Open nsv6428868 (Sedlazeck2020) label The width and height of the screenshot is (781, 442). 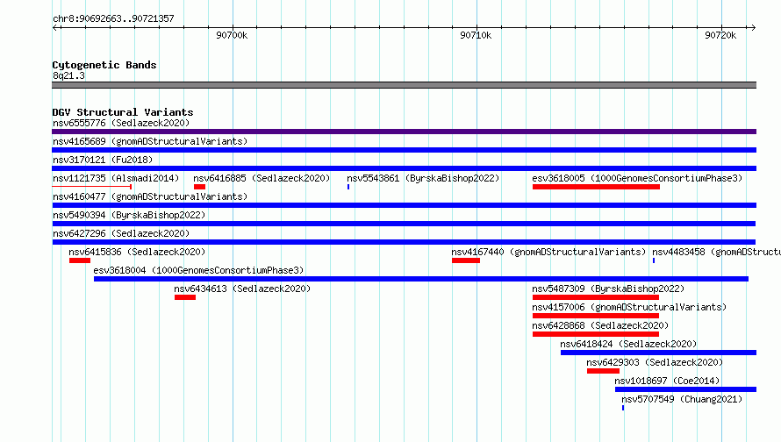tap(600, 325)
